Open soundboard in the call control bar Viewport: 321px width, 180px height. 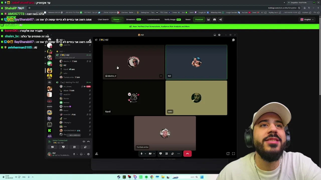[173, 154]
